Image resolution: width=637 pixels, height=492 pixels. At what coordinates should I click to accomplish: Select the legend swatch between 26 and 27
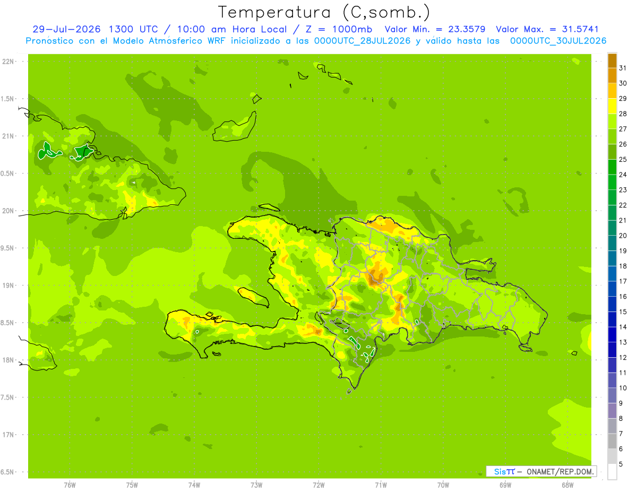pyautogui.click(x=612, y=137)
